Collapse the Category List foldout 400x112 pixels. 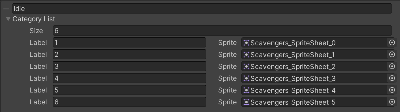click(8, 19)
